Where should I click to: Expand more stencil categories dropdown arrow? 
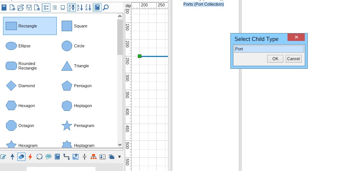click(x=120, y=157)
